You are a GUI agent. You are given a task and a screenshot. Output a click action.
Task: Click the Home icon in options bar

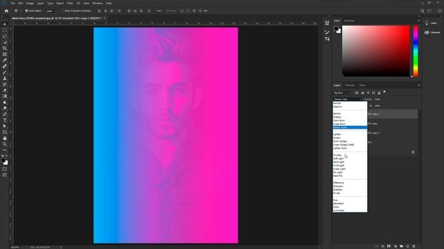(x=6, y=11)
